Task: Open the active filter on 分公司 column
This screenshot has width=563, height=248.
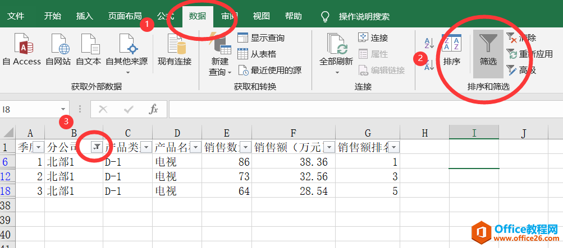Action: point(97,147)
